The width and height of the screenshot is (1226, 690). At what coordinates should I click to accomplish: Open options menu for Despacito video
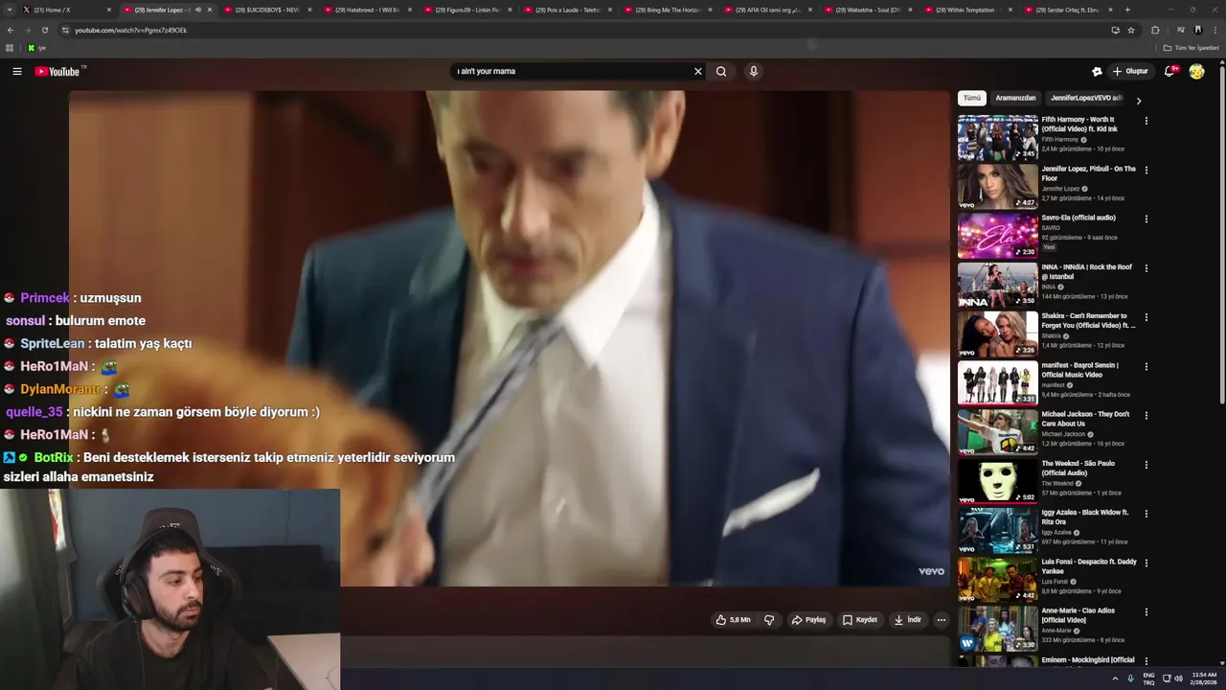(1146, 563)
